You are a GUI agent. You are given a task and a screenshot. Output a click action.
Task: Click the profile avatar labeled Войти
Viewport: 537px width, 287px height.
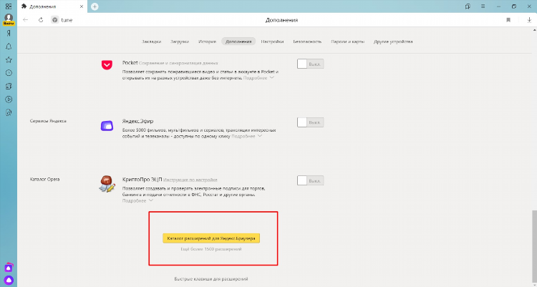[x=9, y=19]
